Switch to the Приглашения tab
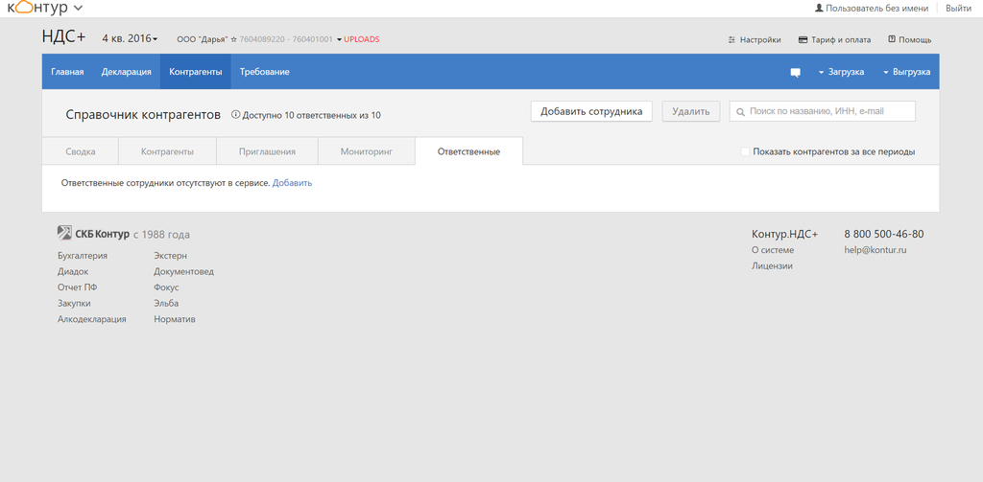 268,151
